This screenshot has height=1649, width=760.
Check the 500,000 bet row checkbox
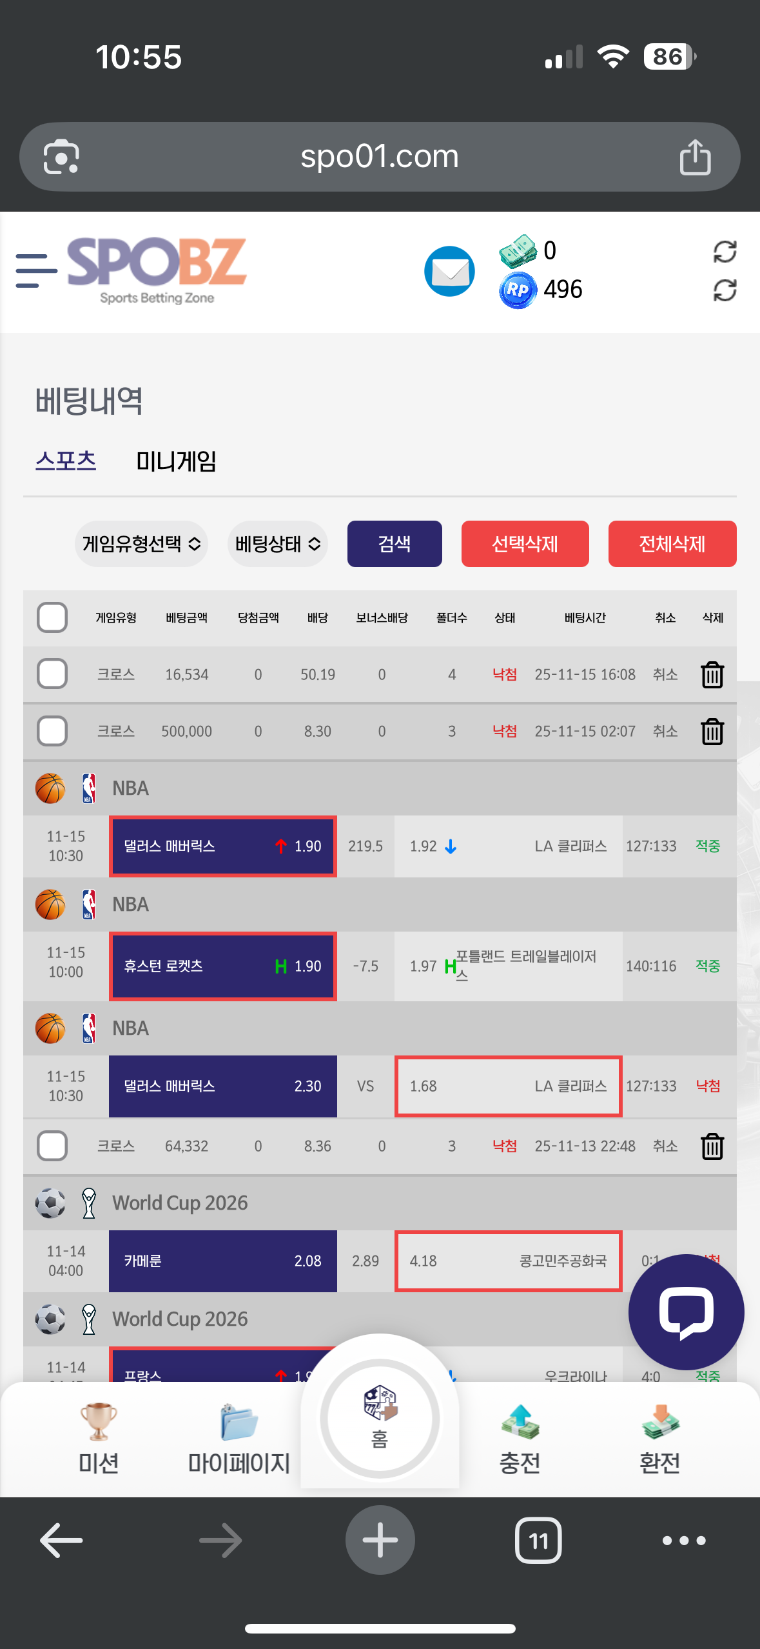pos(52,731)
